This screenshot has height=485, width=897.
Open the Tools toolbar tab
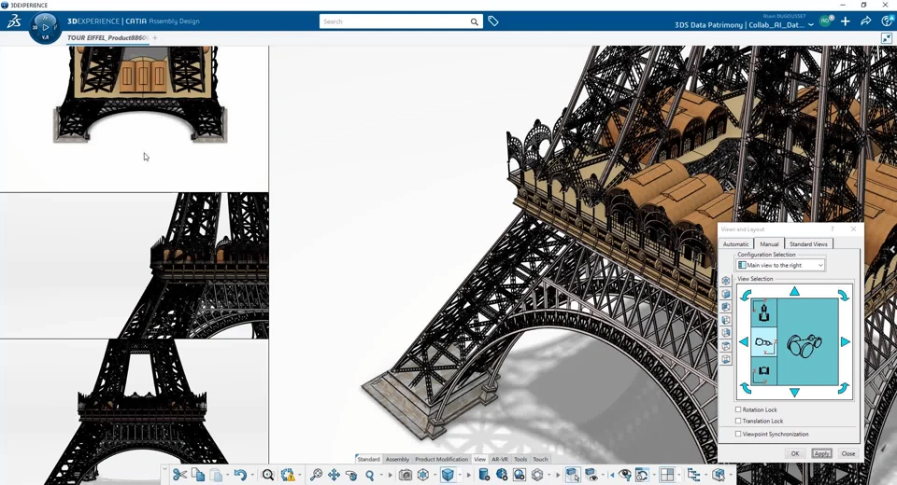[x=520, y=459]
